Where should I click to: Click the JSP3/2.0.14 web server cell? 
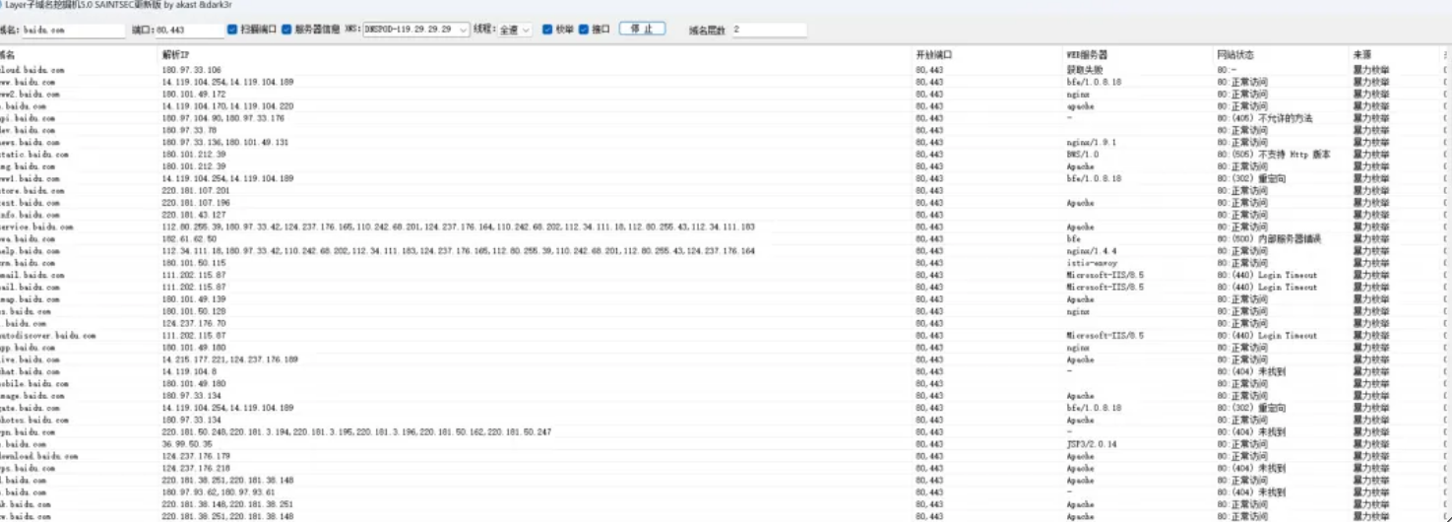coord(1092,444)
